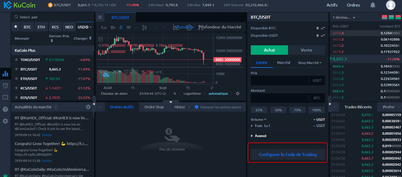Select the bar chart trading icon in sidebar
The image size is (402, 177).
[x=5, y=74]
